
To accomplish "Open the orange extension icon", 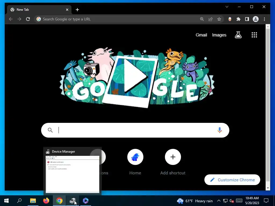I will pyautogui.click(x=230, y=19).
